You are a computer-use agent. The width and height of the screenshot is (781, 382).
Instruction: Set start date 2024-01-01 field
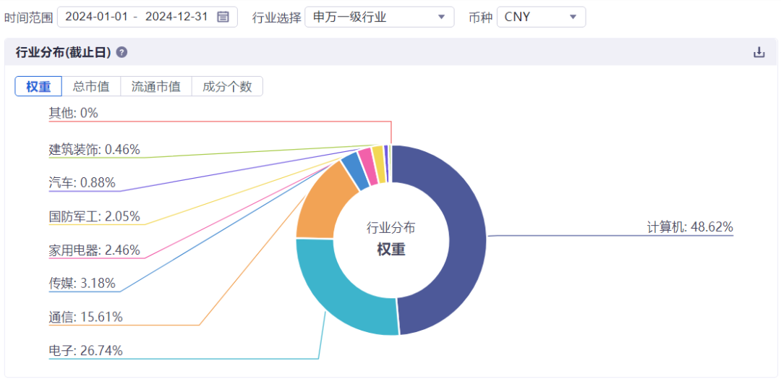[97, 17]
